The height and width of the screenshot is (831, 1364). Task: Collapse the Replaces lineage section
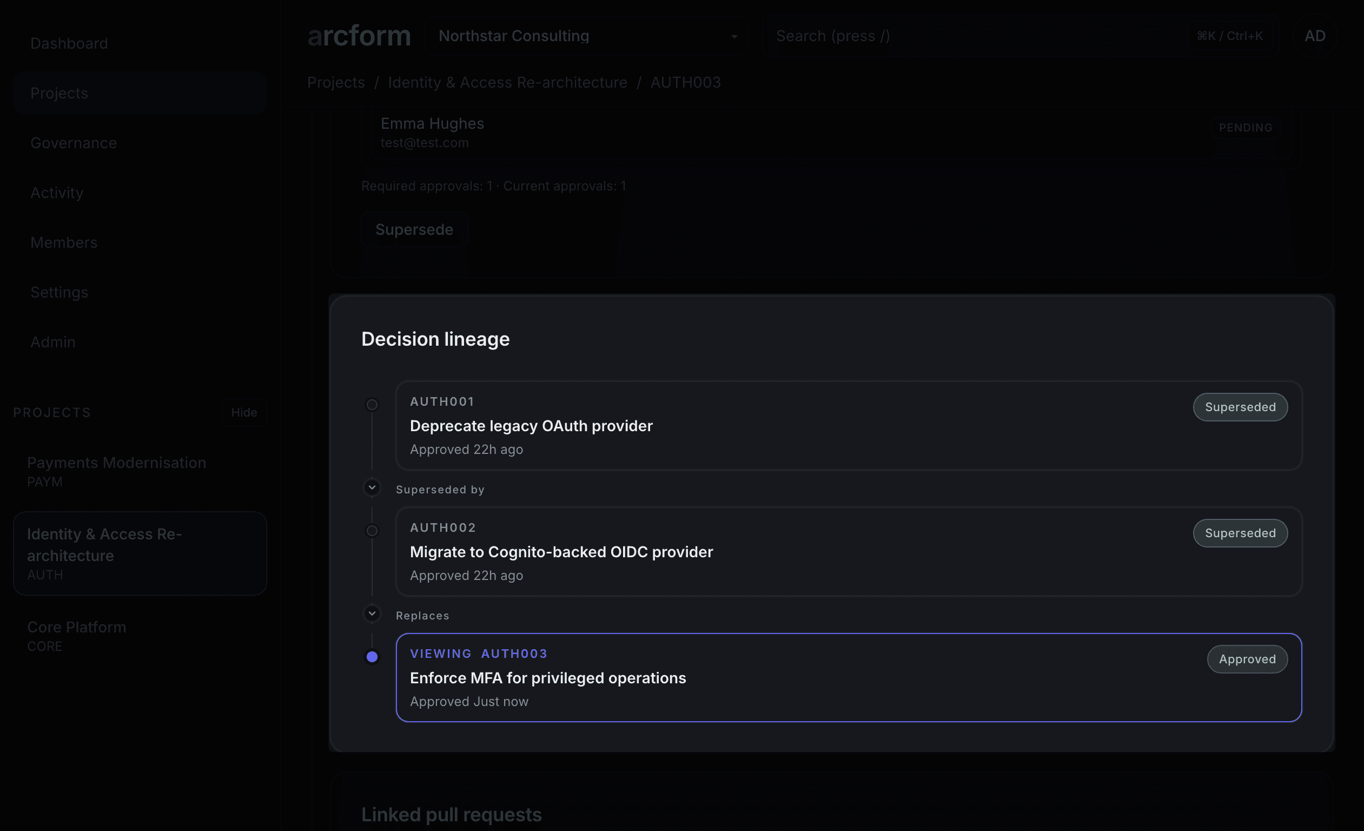pos(372,614)
